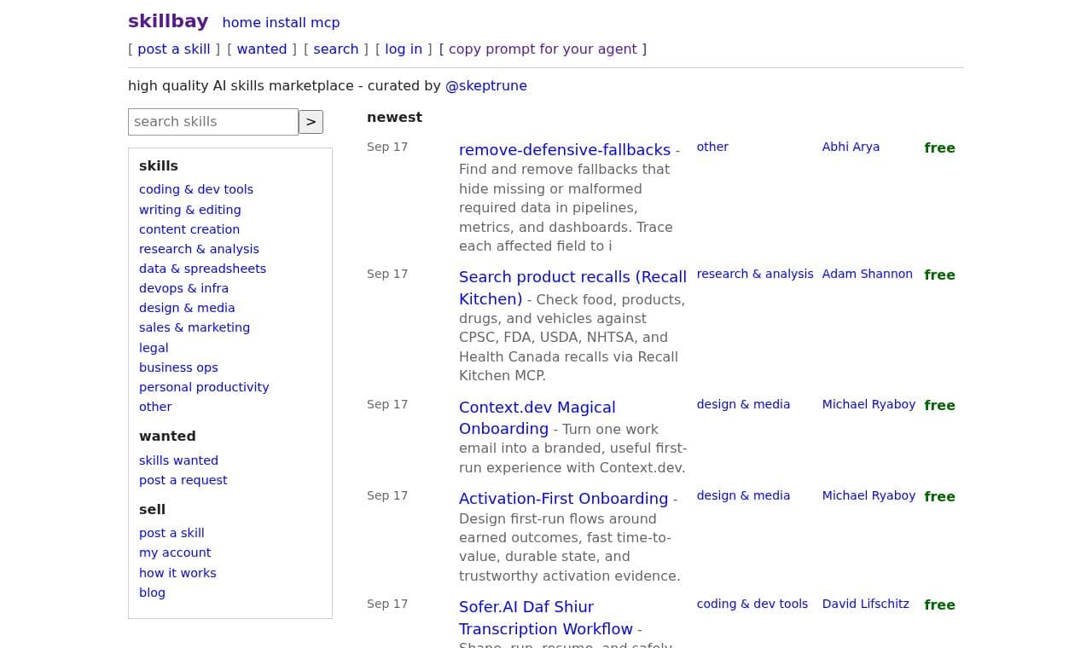Open Search product recalls (Recall Kitchen) skill
This screenshot has height=648, width=1092.
[x=572, y=288]
